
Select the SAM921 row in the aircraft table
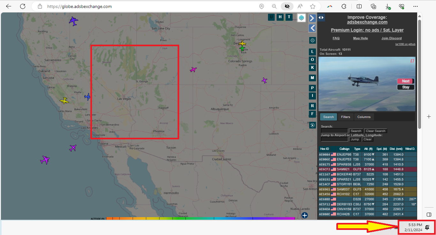[x=367, y=169]
